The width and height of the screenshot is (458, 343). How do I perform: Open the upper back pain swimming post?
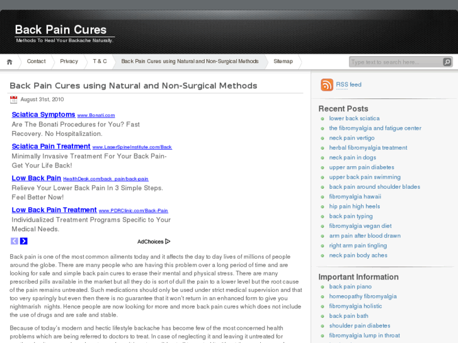pyautogui.click(x=365, y=177)
